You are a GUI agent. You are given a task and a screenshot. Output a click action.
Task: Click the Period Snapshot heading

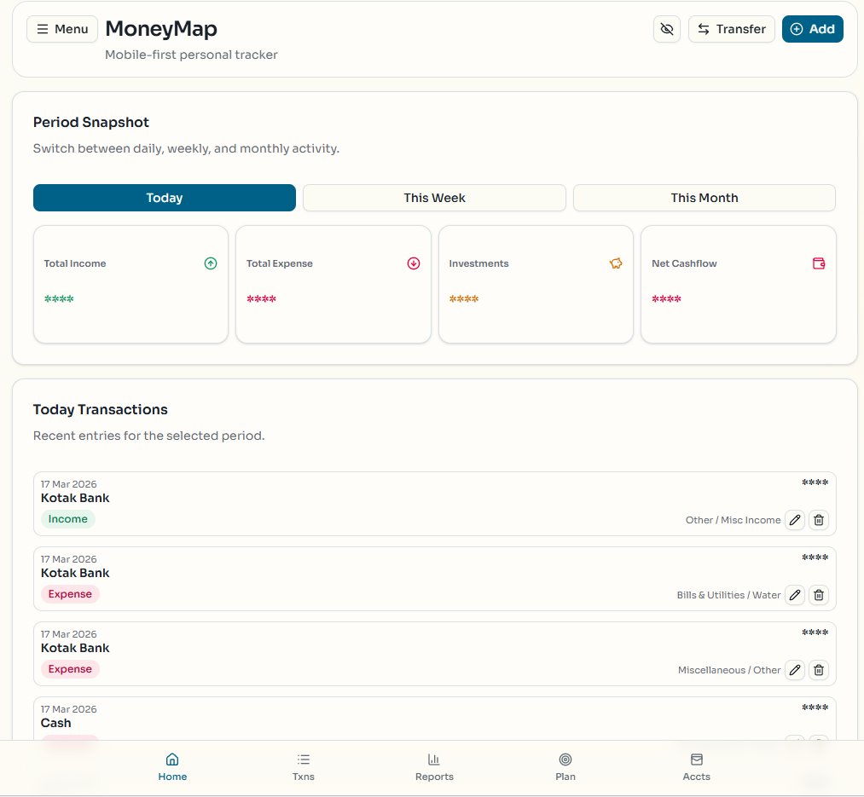[91, 122]
